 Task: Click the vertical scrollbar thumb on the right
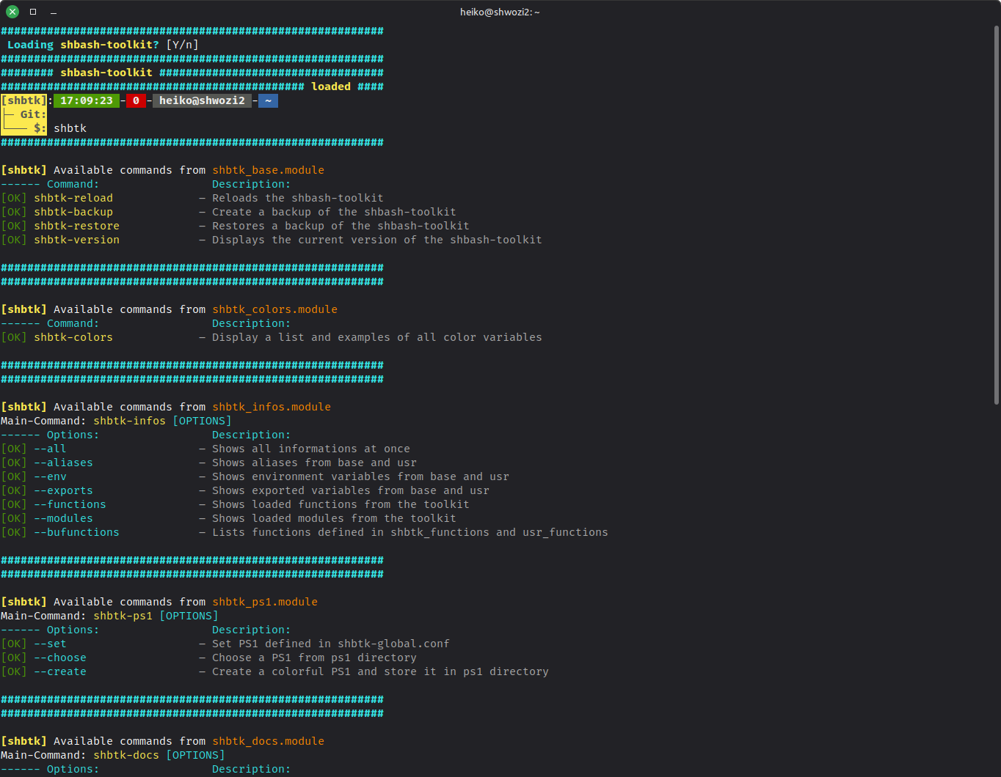point(996,213)
